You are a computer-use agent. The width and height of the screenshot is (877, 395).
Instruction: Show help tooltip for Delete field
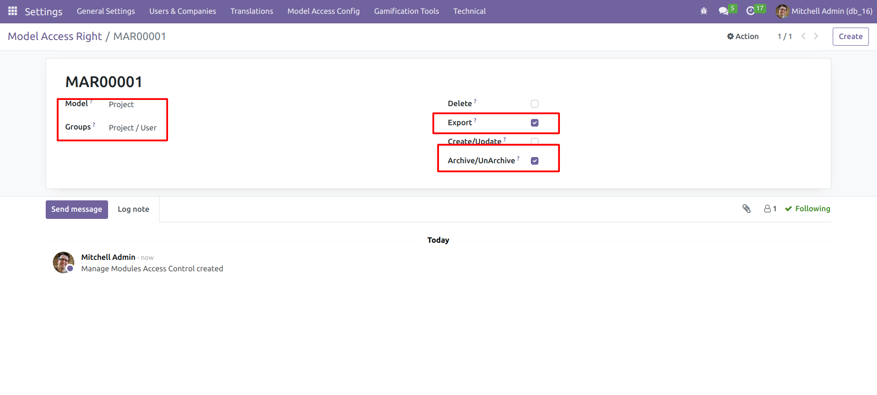pyautogui.click(x=475, y=101)
